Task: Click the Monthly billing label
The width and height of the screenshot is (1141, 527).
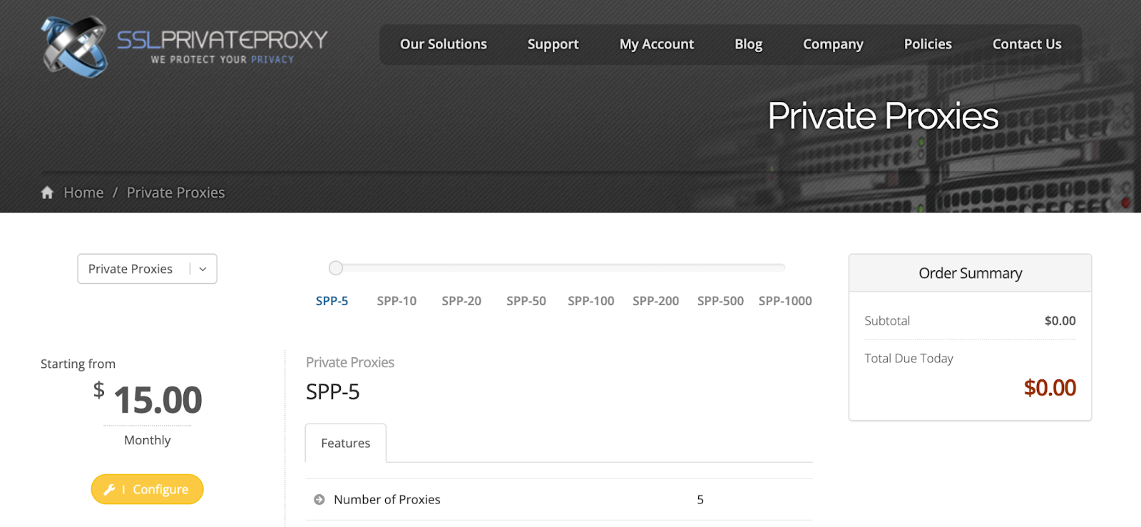Action: tap(148, 440)
